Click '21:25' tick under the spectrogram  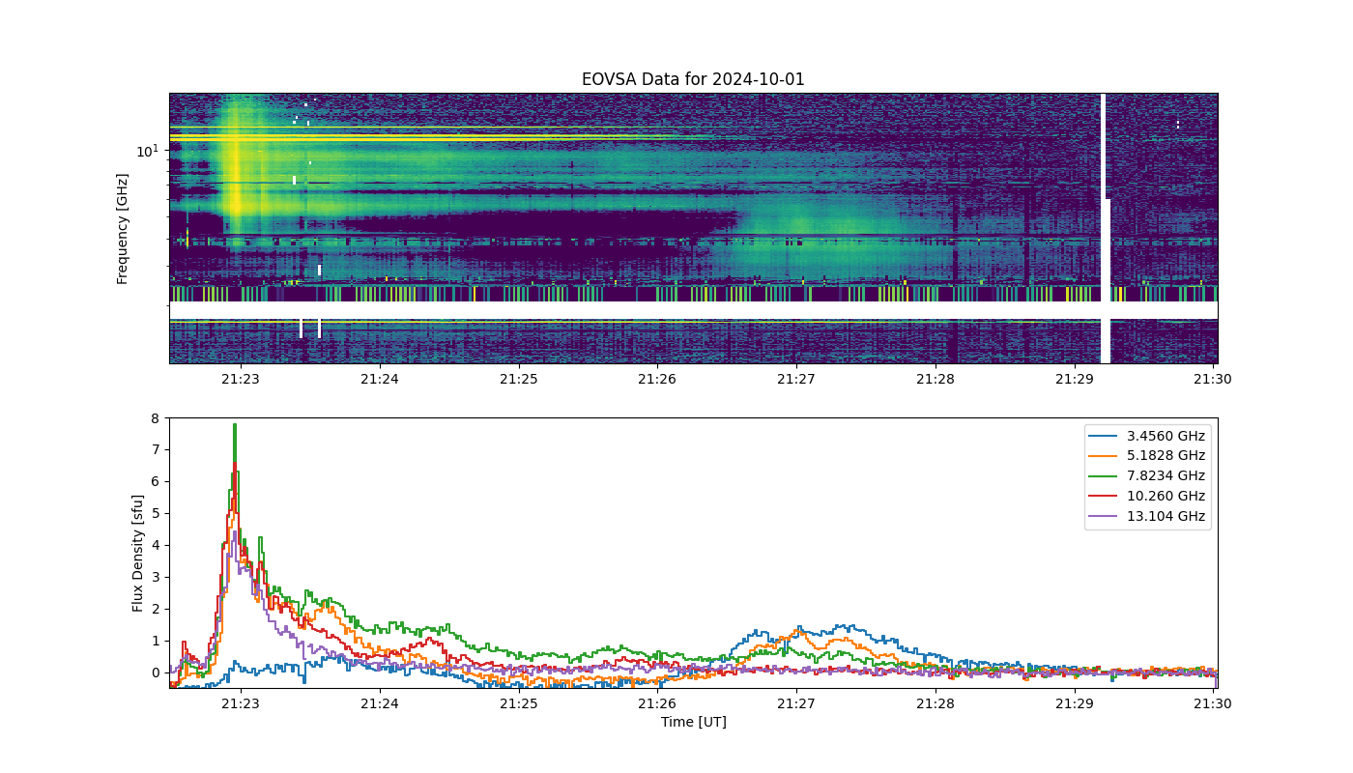[518, 380]
